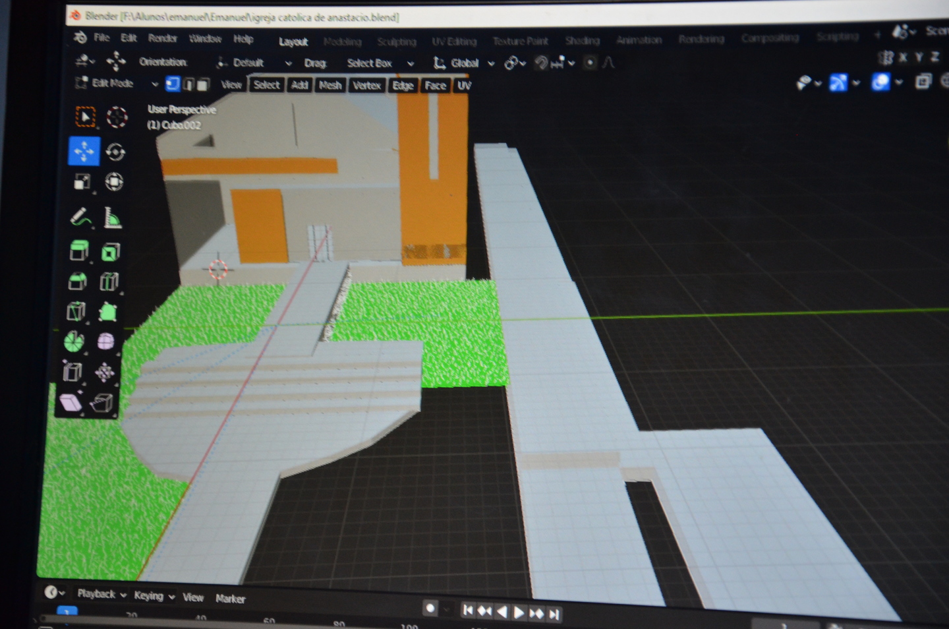949x629 pixels.
Task: Activate the Shear tool
Action: [x=71, y=402]
